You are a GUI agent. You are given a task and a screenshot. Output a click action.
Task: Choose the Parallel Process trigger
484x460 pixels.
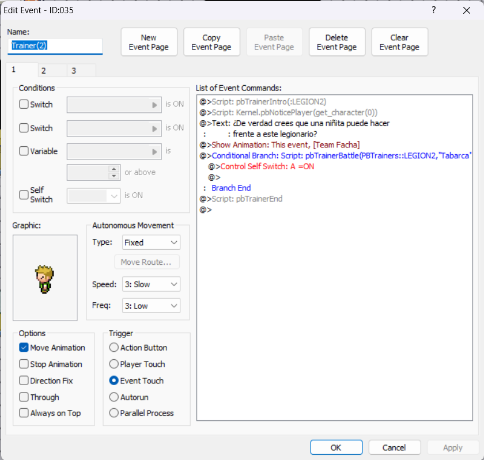pos(114,413)
